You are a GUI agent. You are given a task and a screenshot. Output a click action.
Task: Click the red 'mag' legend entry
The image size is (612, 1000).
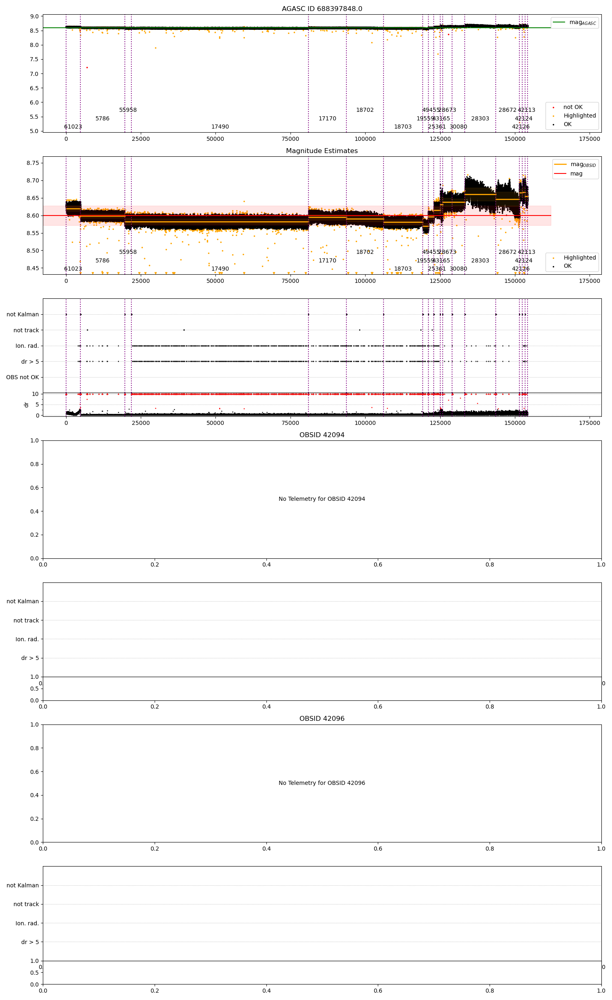click(568, 174)
